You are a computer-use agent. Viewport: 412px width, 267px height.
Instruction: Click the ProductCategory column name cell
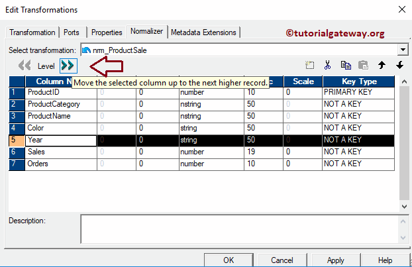[61, 105]
